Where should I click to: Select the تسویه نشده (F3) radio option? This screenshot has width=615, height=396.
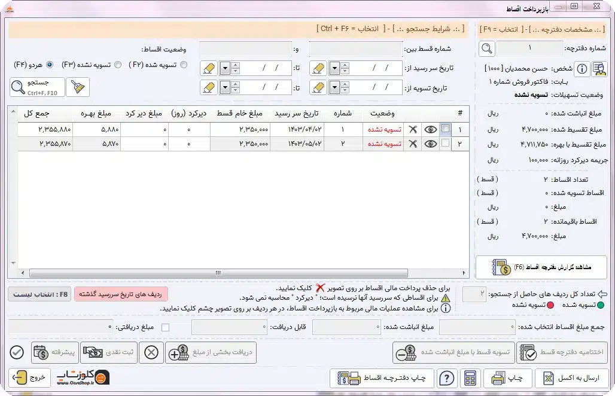click(x=118, y=65)
